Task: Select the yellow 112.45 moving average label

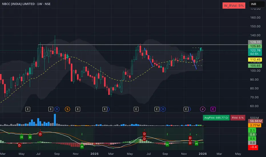Action: [255, 60]
